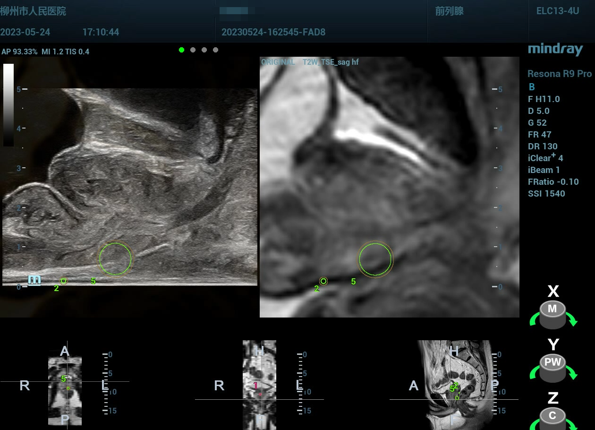Click the "m" probe orientation marker
The image size is (595, 430).
[34, 279]
